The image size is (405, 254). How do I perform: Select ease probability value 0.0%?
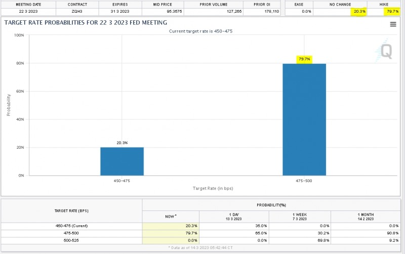307,11
